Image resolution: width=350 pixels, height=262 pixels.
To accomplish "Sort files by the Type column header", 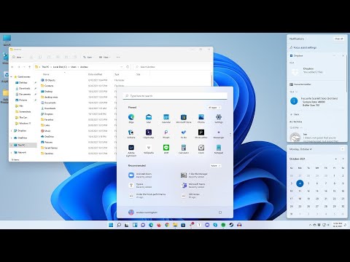I will click(x=117, y=74).
